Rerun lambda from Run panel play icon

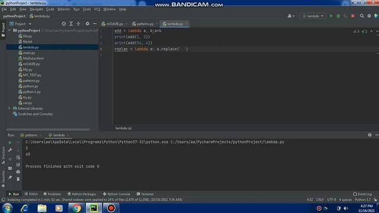point(10,143)
